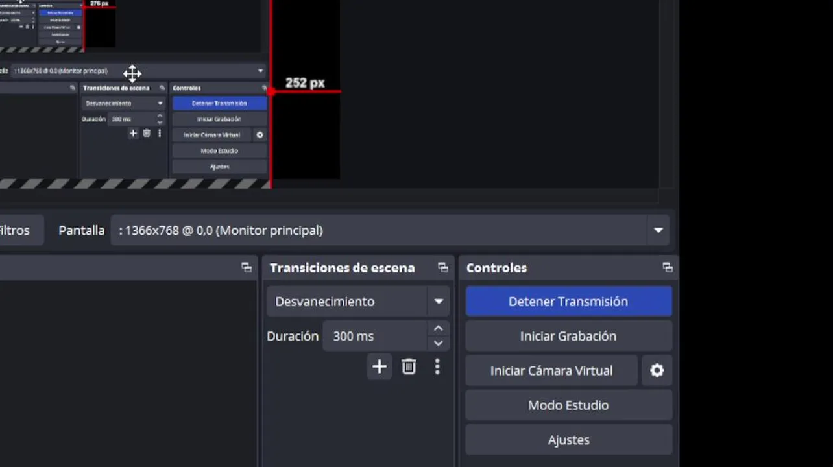Screen dimensions: 833x467
Task: Click the gear icon inside the preview
Action: (x=260, y=135)
